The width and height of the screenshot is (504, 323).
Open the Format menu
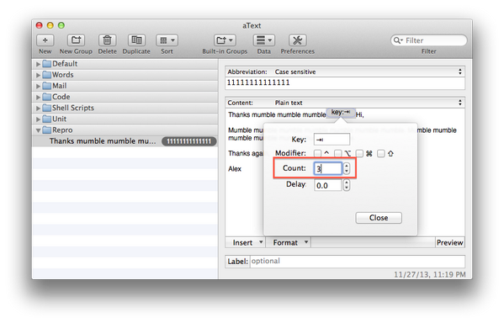pos(289,242)
